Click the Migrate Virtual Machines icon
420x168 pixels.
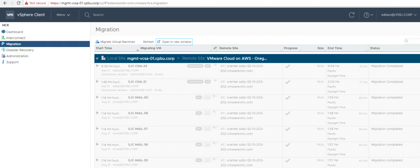coord(98,42)
